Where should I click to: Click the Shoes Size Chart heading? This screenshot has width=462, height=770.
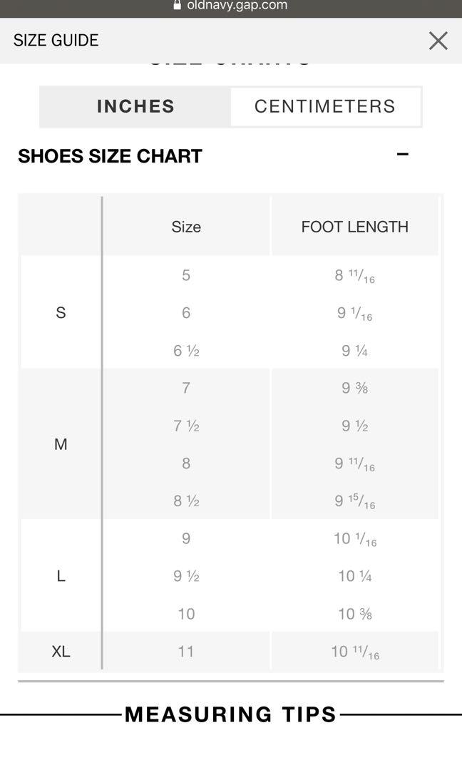pos(110,156)
